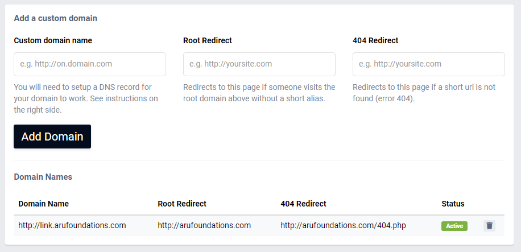Activate the 404 Redirect input field

[x=429, y=64]
